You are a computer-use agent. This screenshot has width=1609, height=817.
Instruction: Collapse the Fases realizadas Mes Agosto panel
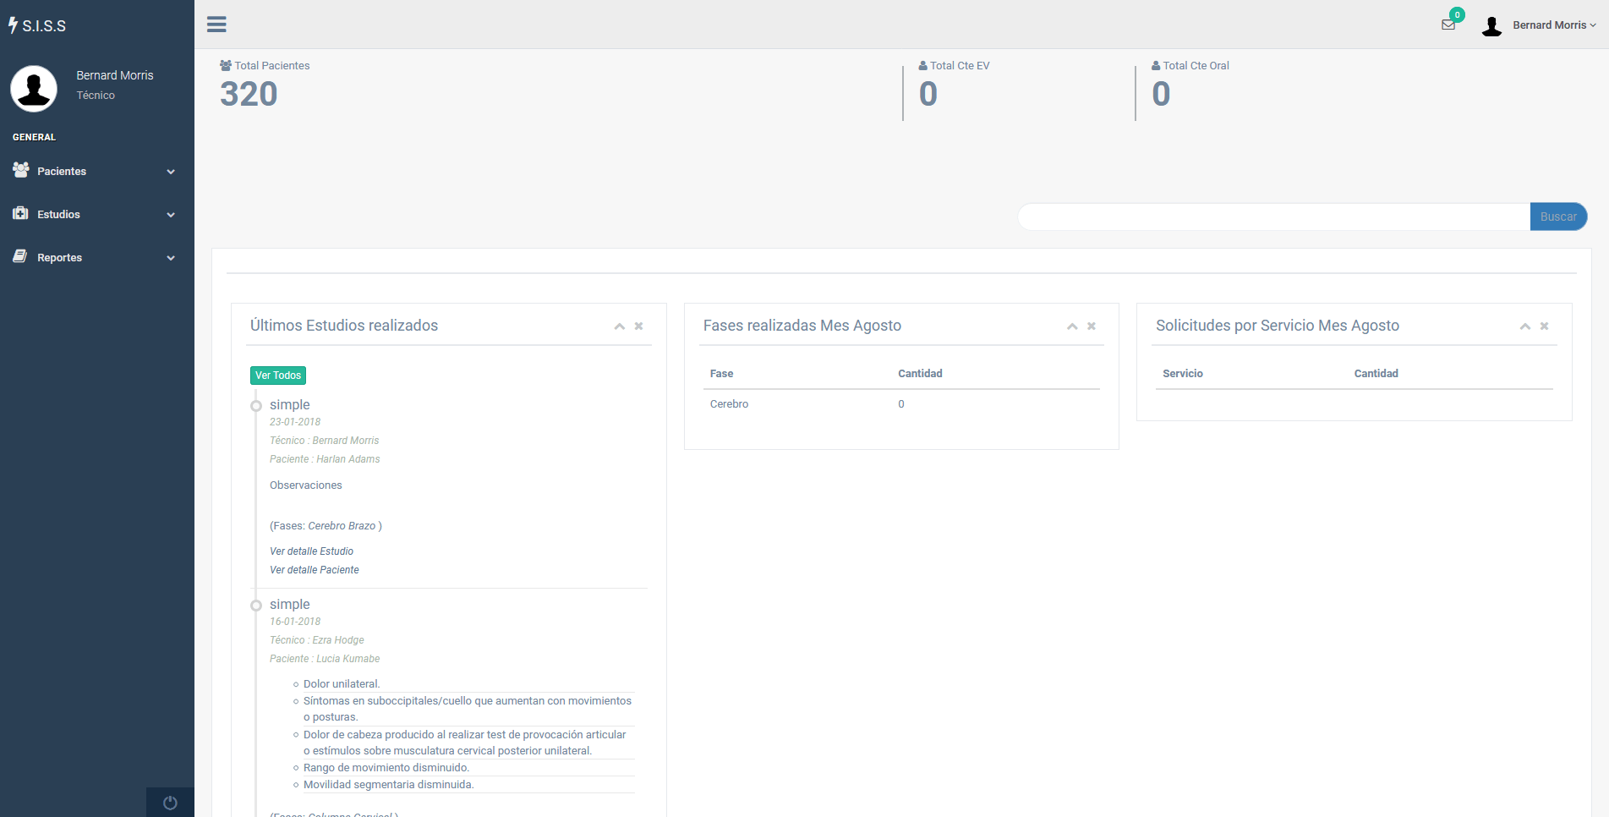coord(1072,326)
